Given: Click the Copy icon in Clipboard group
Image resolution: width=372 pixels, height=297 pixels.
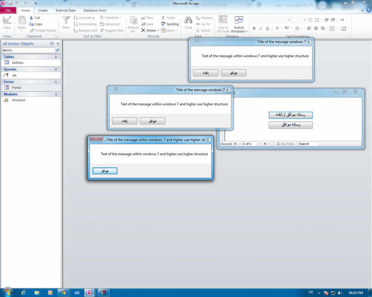Looking at the screenshot, I should point(31,24).
